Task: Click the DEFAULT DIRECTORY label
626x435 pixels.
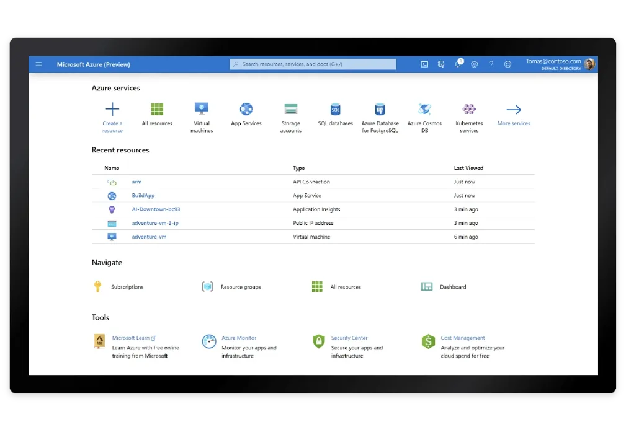Action: click(x=561, y=69)
